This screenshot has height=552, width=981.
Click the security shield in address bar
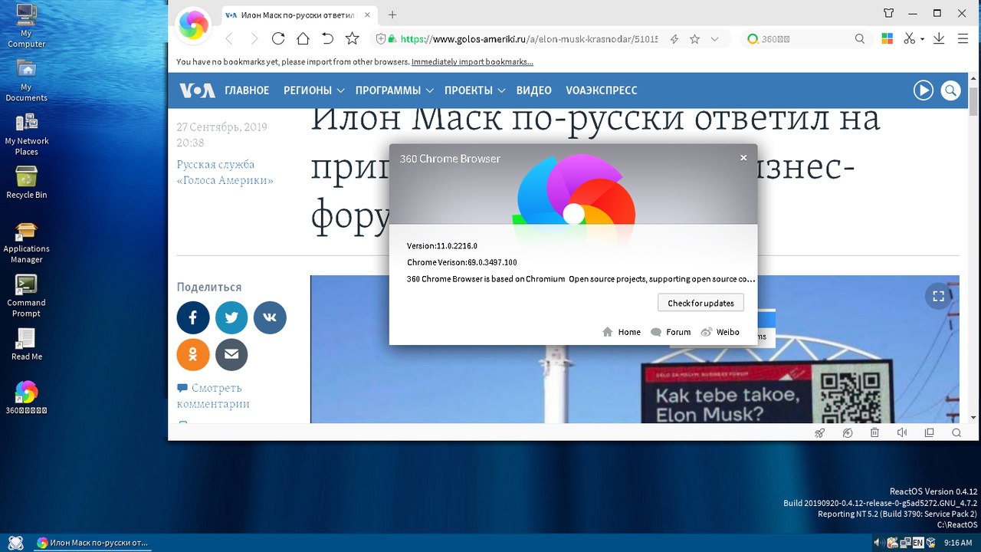[380, 39]
